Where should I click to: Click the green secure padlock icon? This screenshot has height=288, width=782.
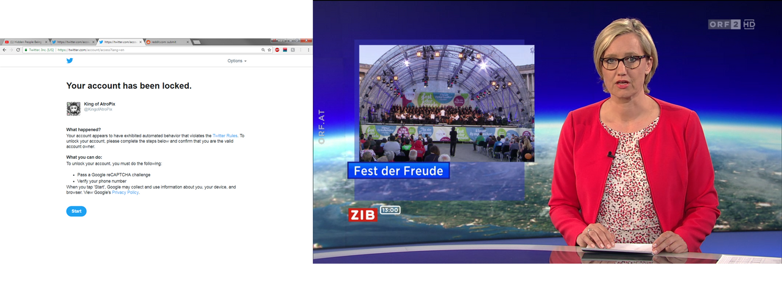[x=26, y=50]
